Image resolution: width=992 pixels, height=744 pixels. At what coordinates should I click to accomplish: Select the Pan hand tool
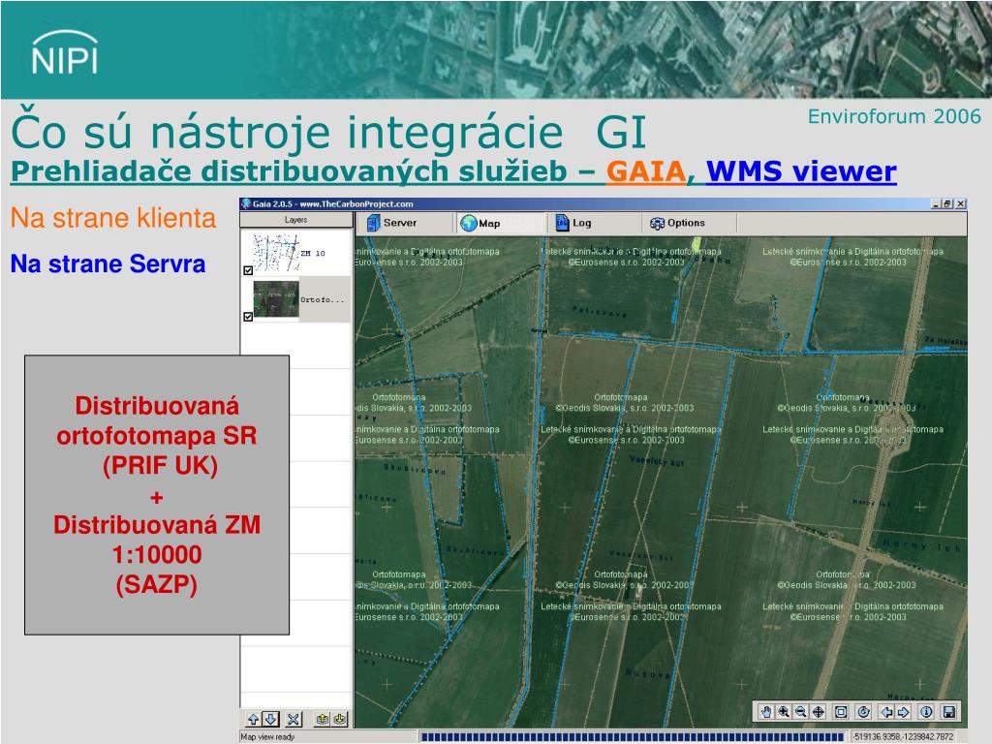pyautogui.click(x=766, y=712)
